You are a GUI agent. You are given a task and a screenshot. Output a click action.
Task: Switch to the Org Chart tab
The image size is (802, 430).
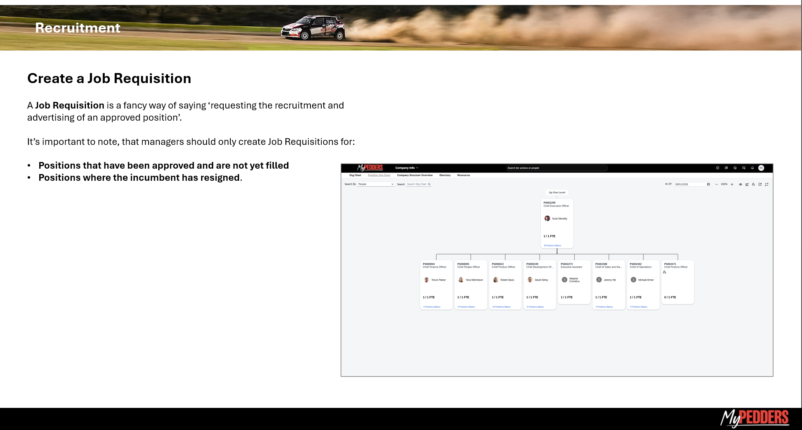tap(355, 175)
